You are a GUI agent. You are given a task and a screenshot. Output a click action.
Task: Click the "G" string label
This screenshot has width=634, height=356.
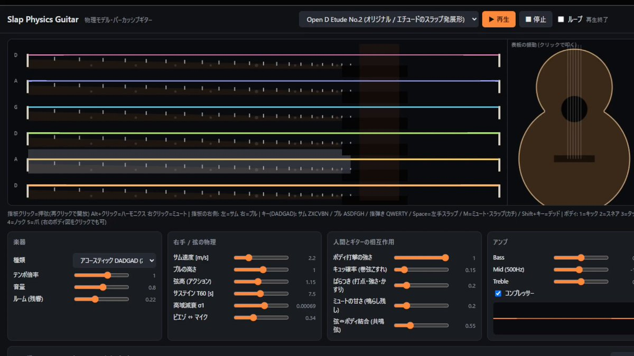16,107
